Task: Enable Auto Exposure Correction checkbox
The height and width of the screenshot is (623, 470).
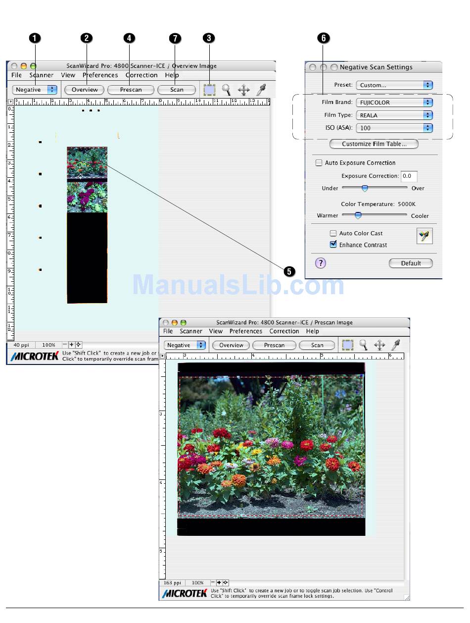Action: 319,163
